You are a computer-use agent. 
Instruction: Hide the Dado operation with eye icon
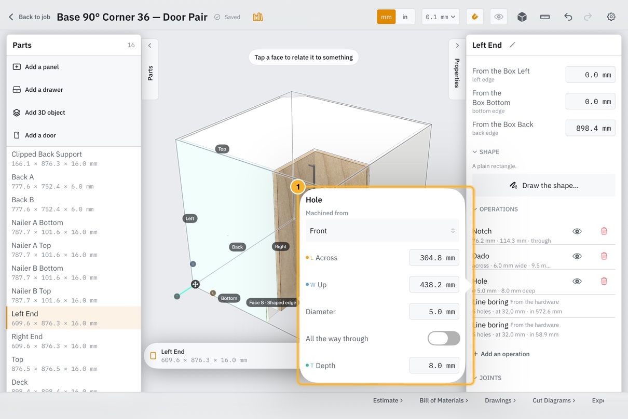tap(577, 256)
